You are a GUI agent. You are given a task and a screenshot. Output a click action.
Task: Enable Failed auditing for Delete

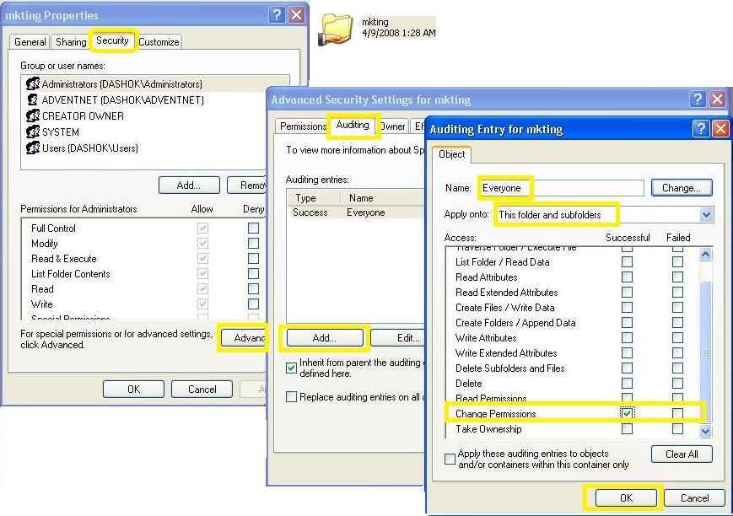679,384
